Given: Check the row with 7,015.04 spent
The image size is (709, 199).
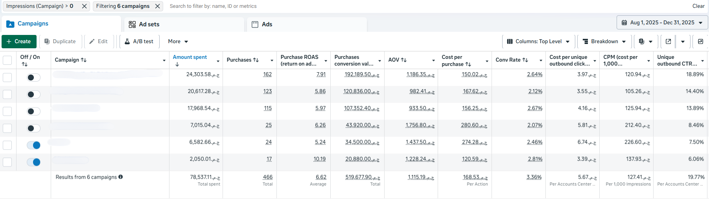Looking at the screenshot, I should (7, 128).
